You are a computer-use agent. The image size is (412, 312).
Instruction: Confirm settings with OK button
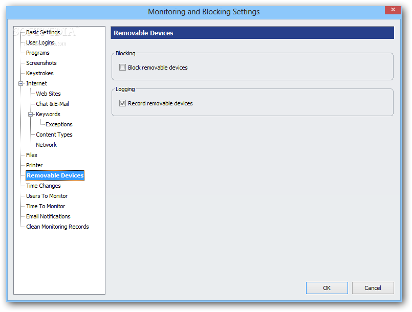327,288
